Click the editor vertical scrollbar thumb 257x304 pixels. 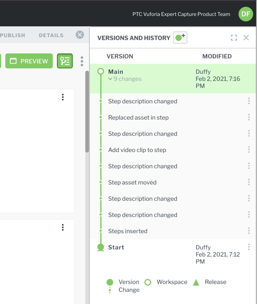87,111
